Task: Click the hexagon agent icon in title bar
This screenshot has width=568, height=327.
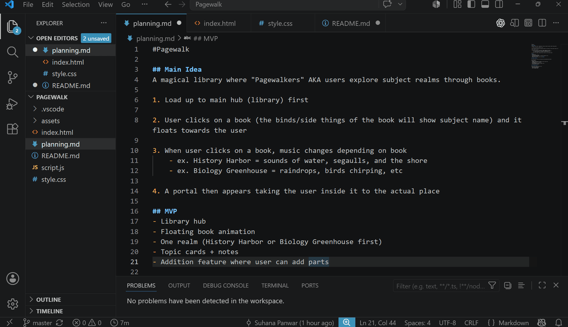Action: (436, 4)
